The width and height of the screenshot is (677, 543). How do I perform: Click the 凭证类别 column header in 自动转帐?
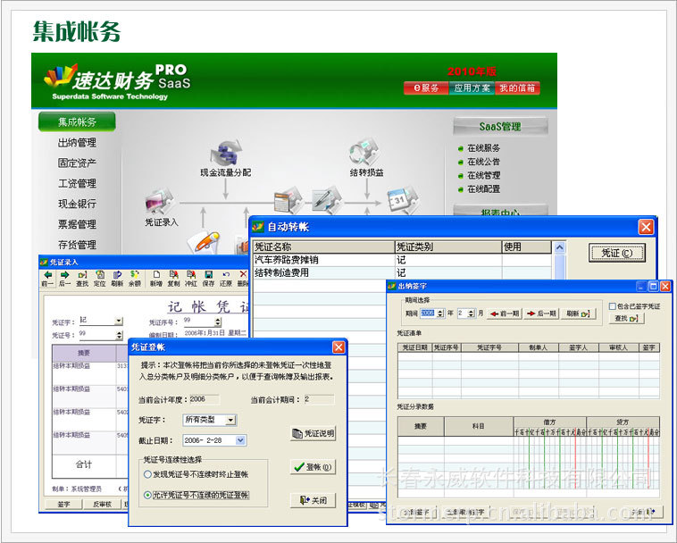click(448, 246)
